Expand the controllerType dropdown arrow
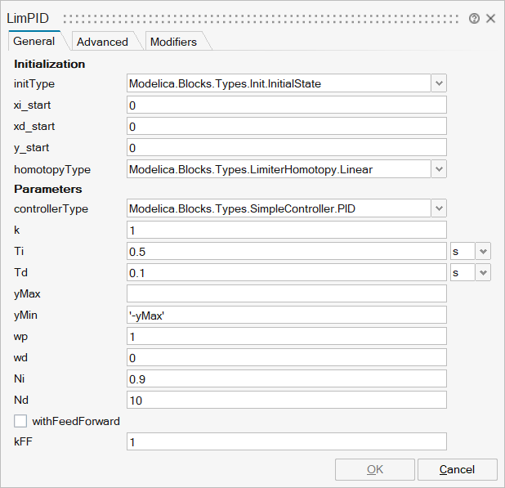This screenshot has width=505, height=488. pos(439,208)
